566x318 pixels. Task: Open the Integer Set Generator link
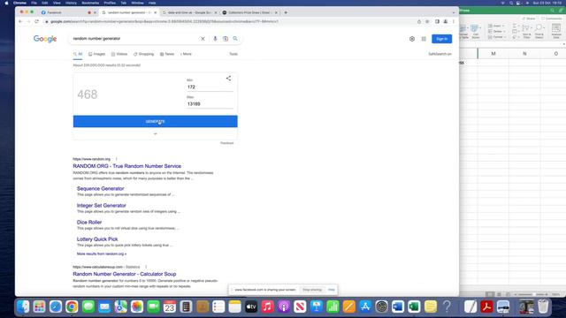coord(102,206)
